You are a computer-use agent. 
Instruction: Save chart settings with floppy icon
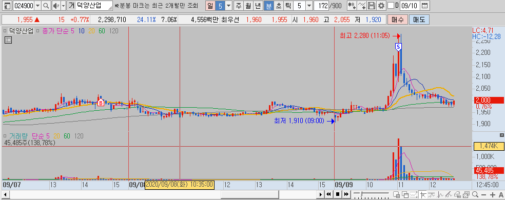[372, 6]
